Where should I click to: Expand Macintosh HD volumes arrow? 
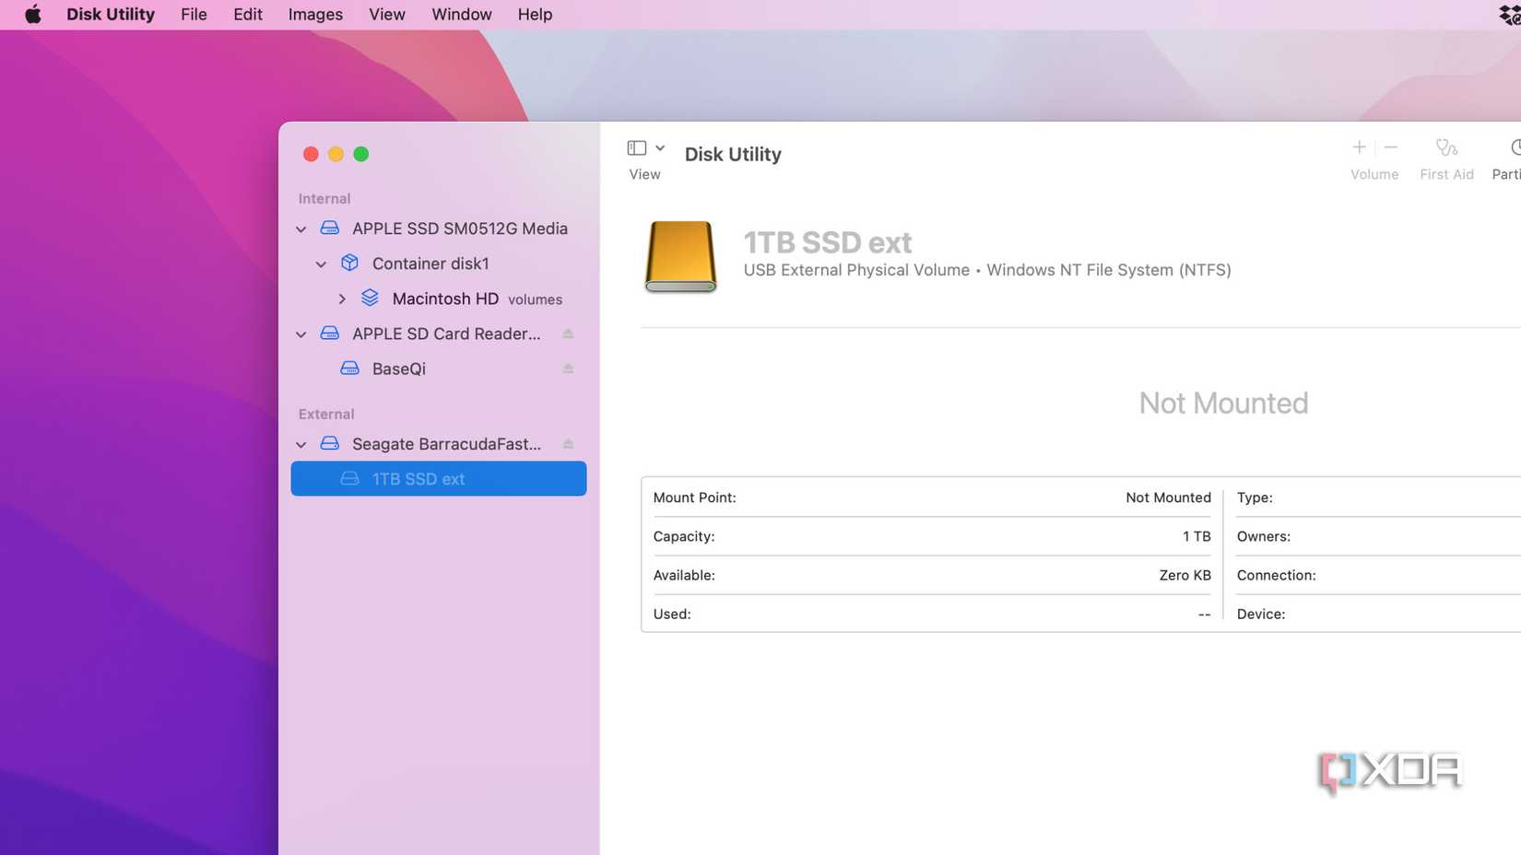342,299
